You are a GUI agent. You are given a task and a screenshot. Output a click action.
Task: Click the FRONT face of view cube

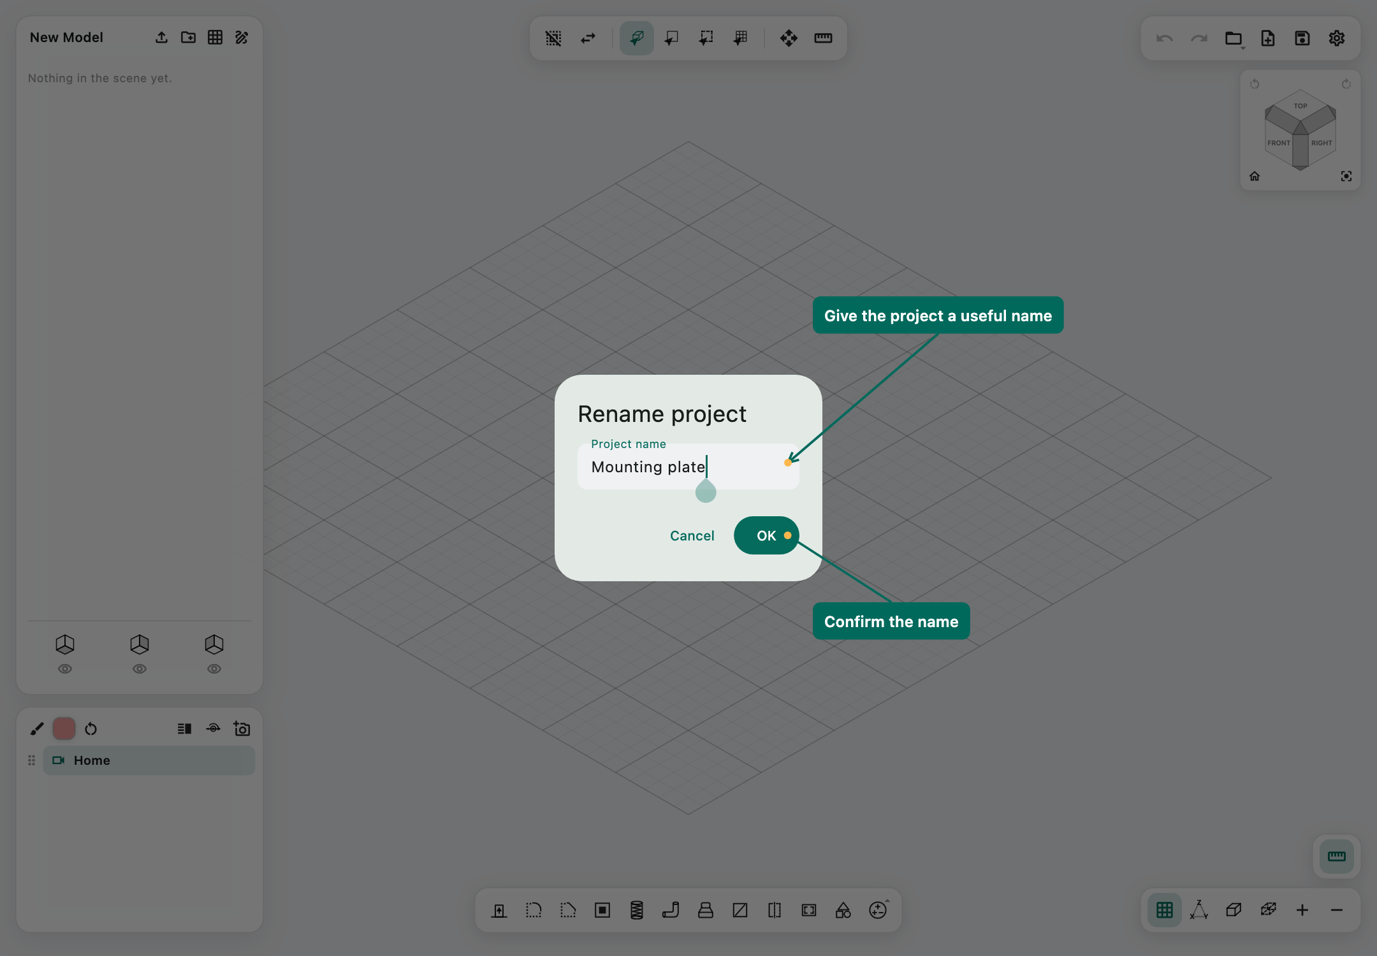(x=1279, y=143)
